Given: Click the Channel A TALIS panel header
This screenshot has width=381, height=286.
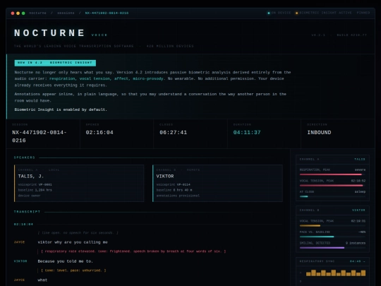Looking at the screenshot, I should 332,160.
